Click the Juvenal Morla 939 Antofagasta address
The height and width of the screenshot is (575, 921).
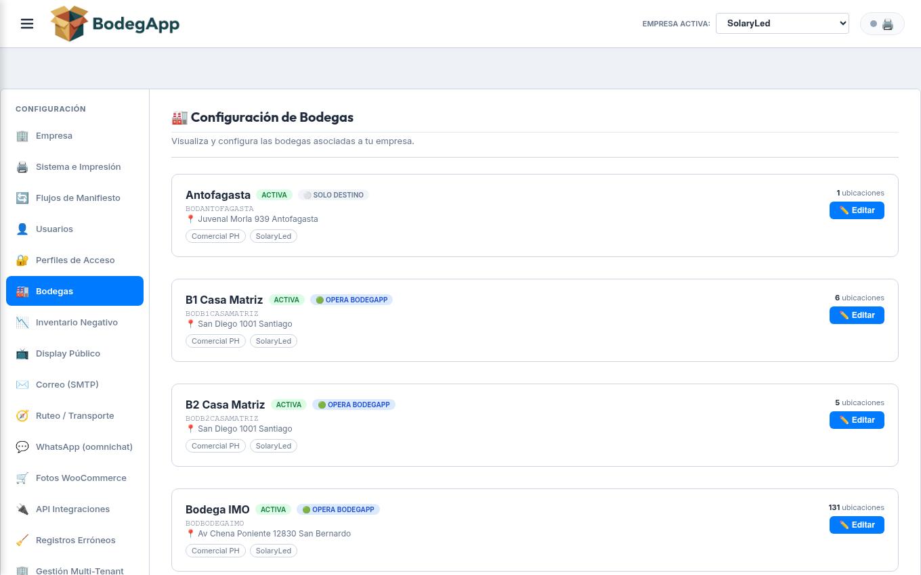252,219
